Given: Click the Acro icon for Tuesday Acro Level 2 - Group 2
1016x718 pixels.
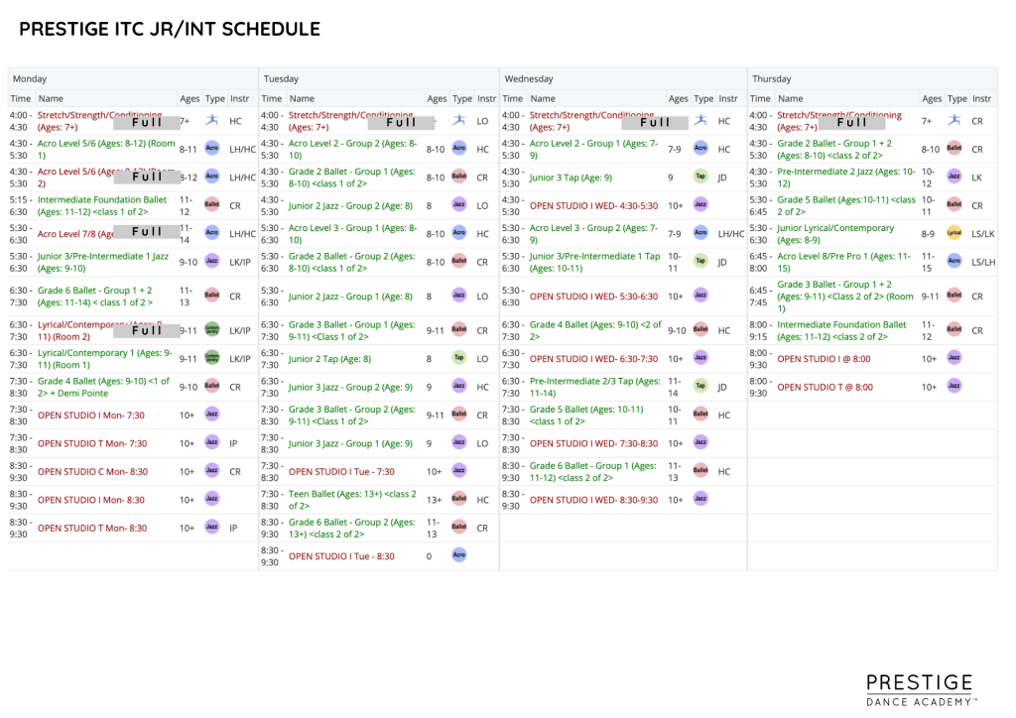Looking at the screenshot, I should (x=459, y=148).
